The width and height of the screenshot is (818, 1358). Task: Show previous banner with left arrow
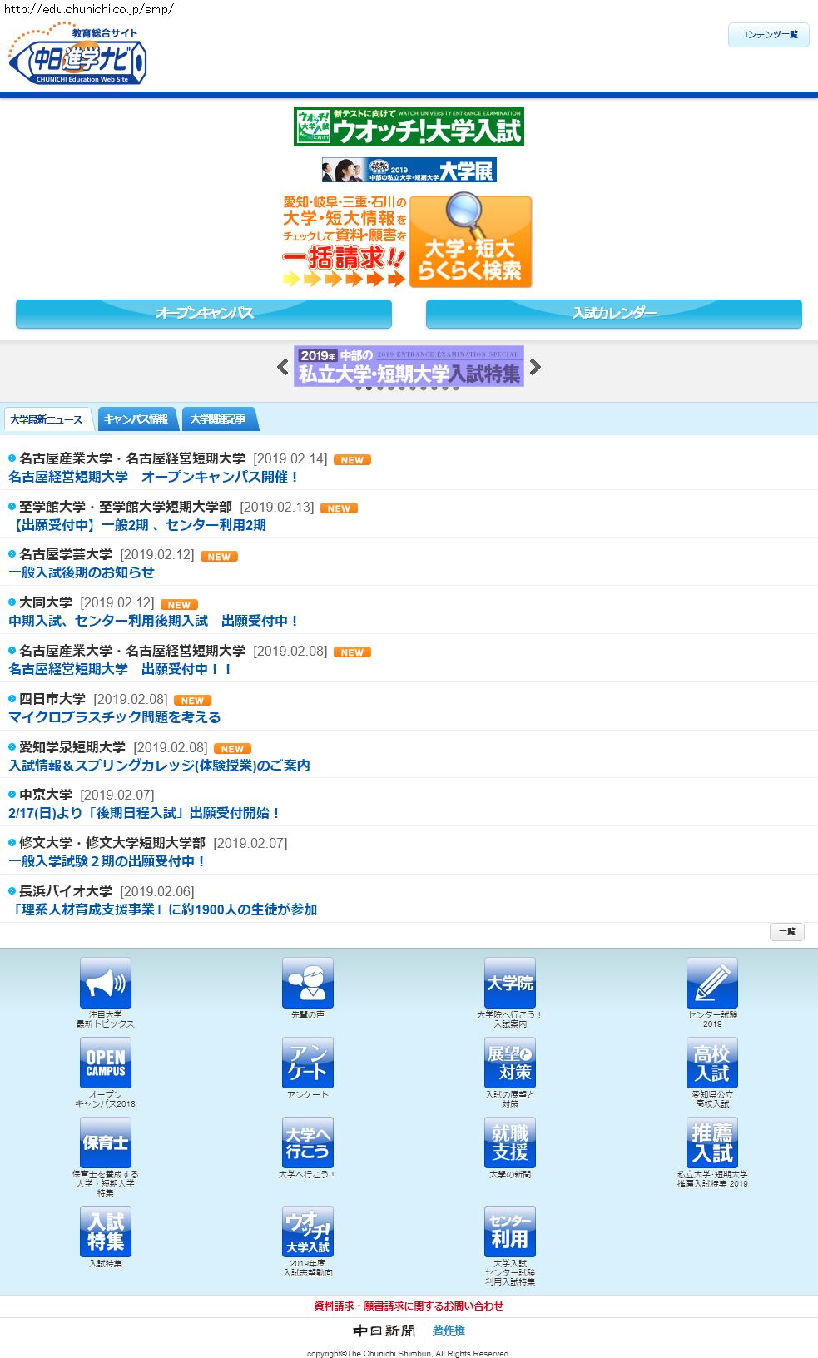(283, 367)
